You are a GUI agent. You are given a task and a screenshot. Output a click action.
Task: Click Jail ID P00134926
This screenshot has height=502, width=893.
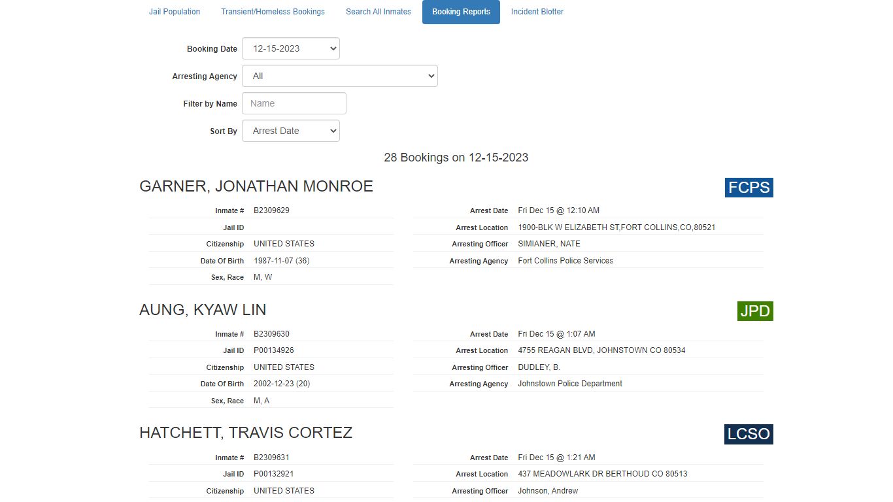pyautogui.click(x=274, y=350)
